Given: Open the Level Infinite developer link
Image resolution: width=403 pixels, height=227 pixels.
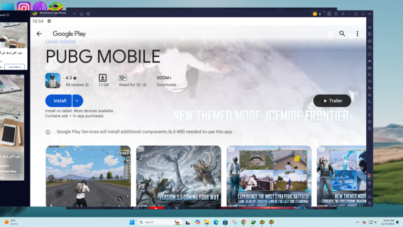Looking at the screenshot, I should click(61, 42).
